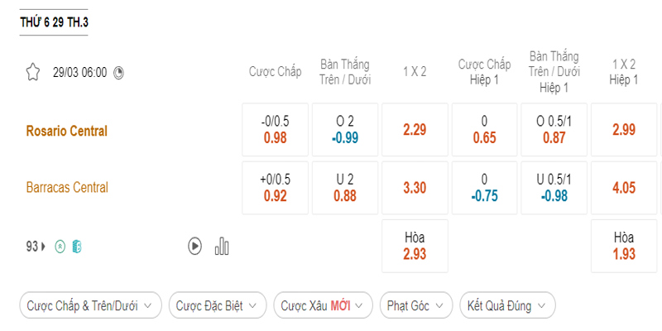Image resolution: width=662 pixels, height=331 pixels.
Task: Expand the Cược Đặc Biệt dropdown
Action: (218, 305)
